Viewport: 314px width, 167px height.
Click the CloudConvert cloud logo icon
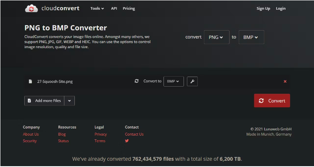31,8
